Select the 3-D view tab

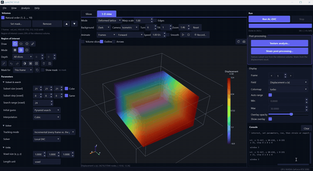[107, 14]
